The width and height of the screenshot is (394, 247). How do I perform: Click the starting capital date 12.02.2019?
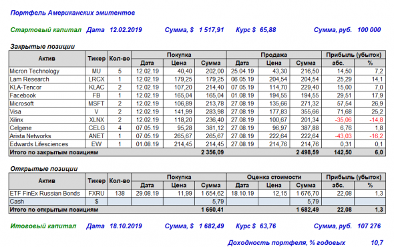click(x=126, y=30)
